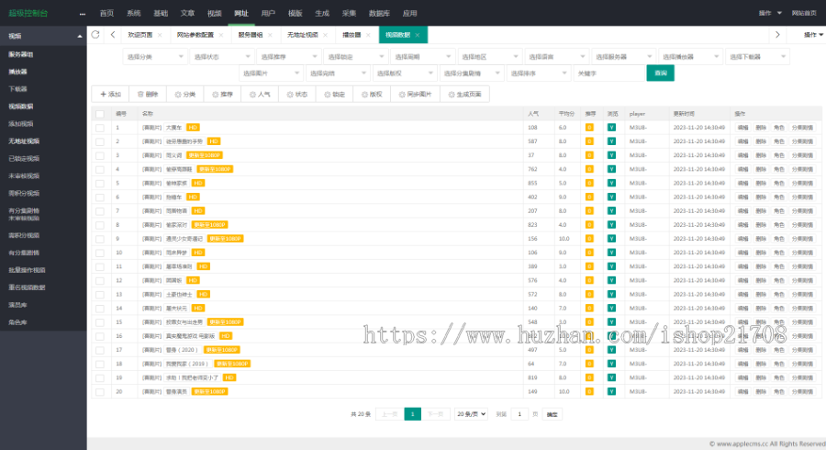Close the 播放器 tab with its X

pos(368,35)
